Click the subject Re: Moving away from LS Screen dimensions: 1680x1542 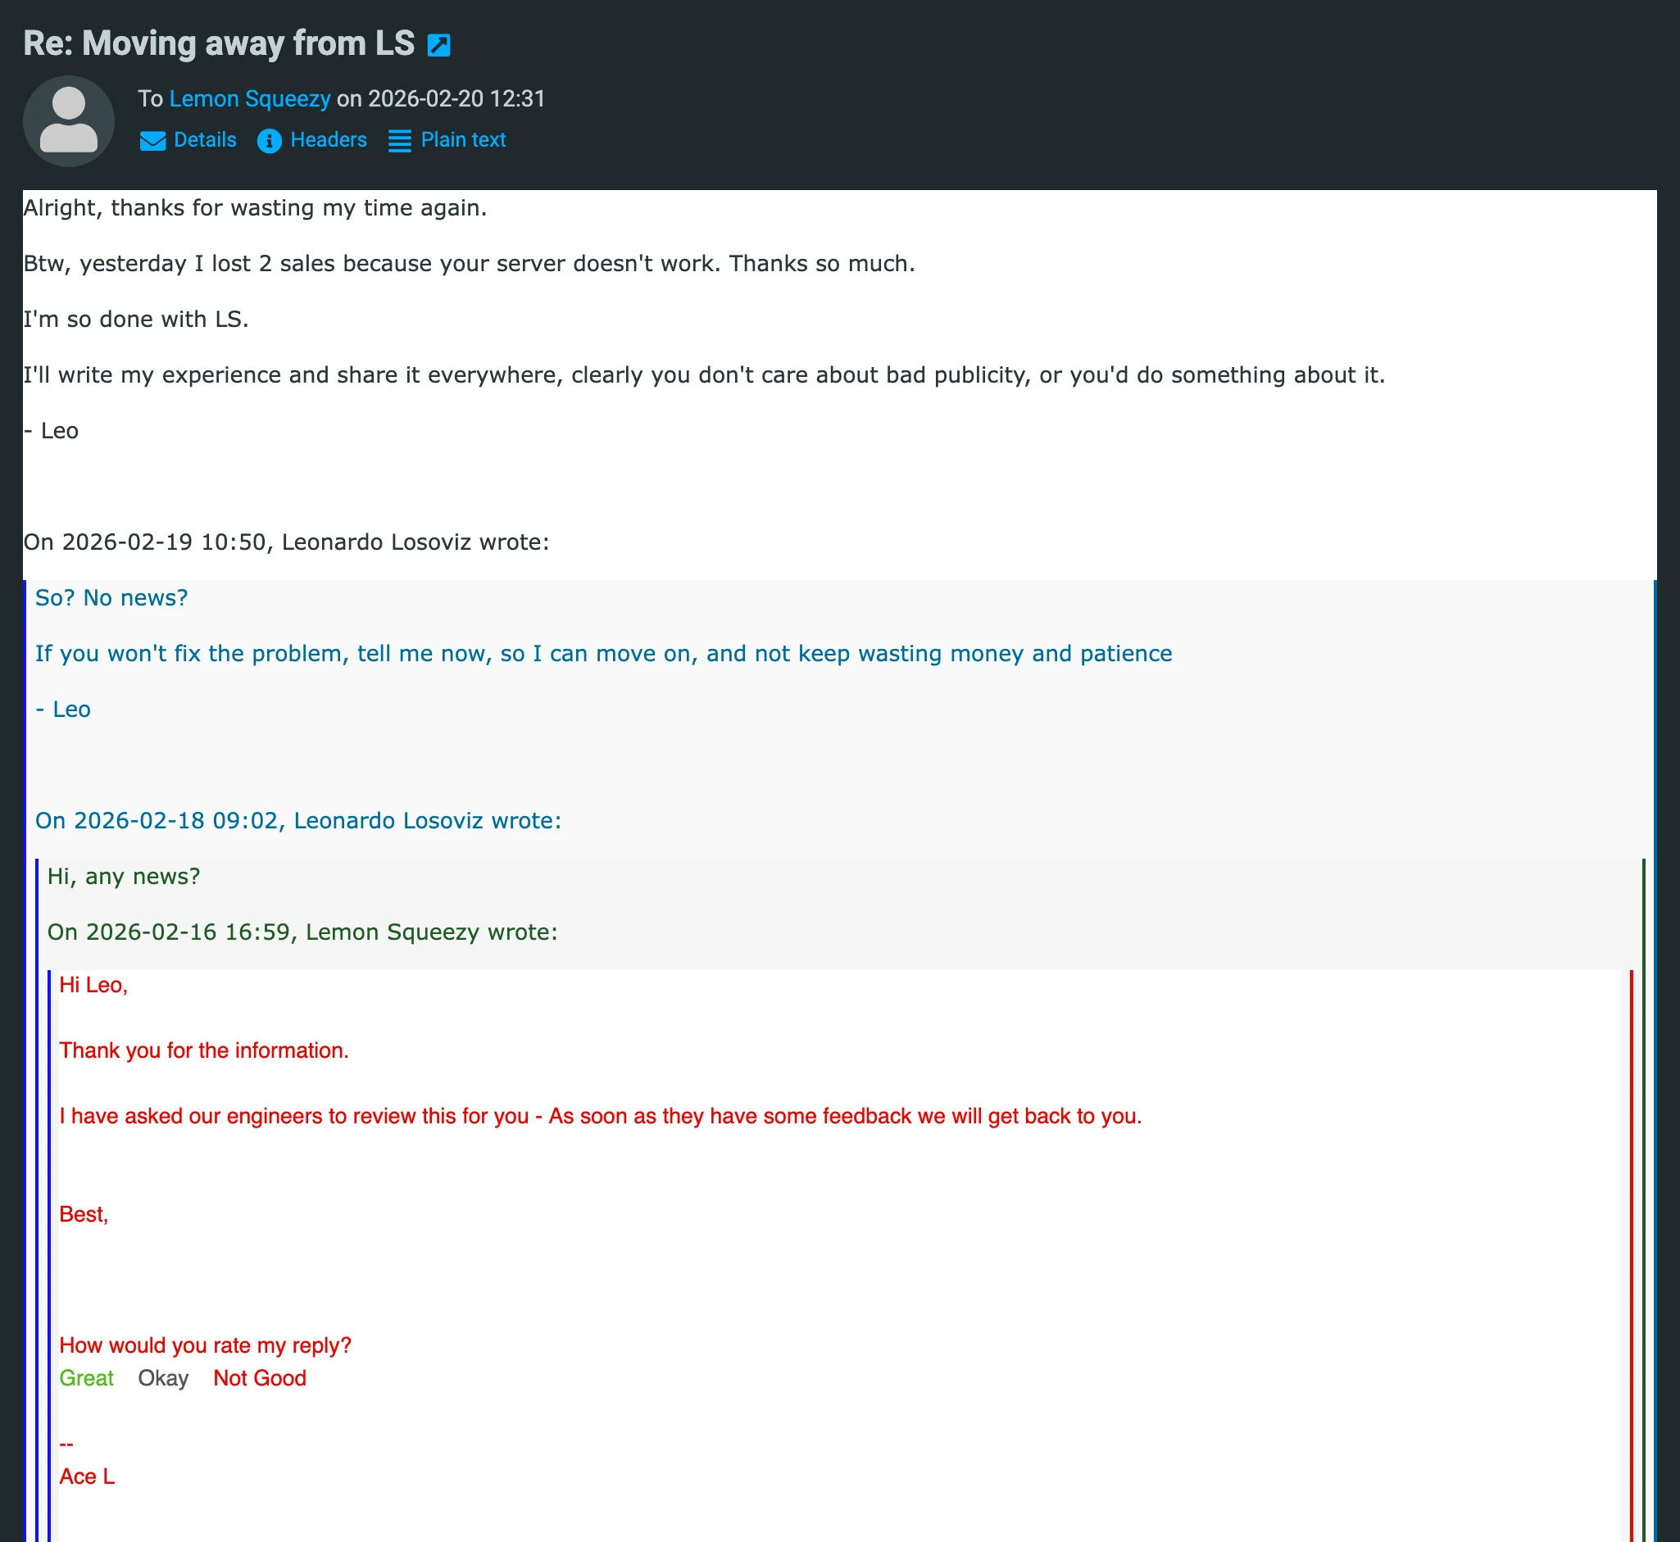(x=219, y=43)
